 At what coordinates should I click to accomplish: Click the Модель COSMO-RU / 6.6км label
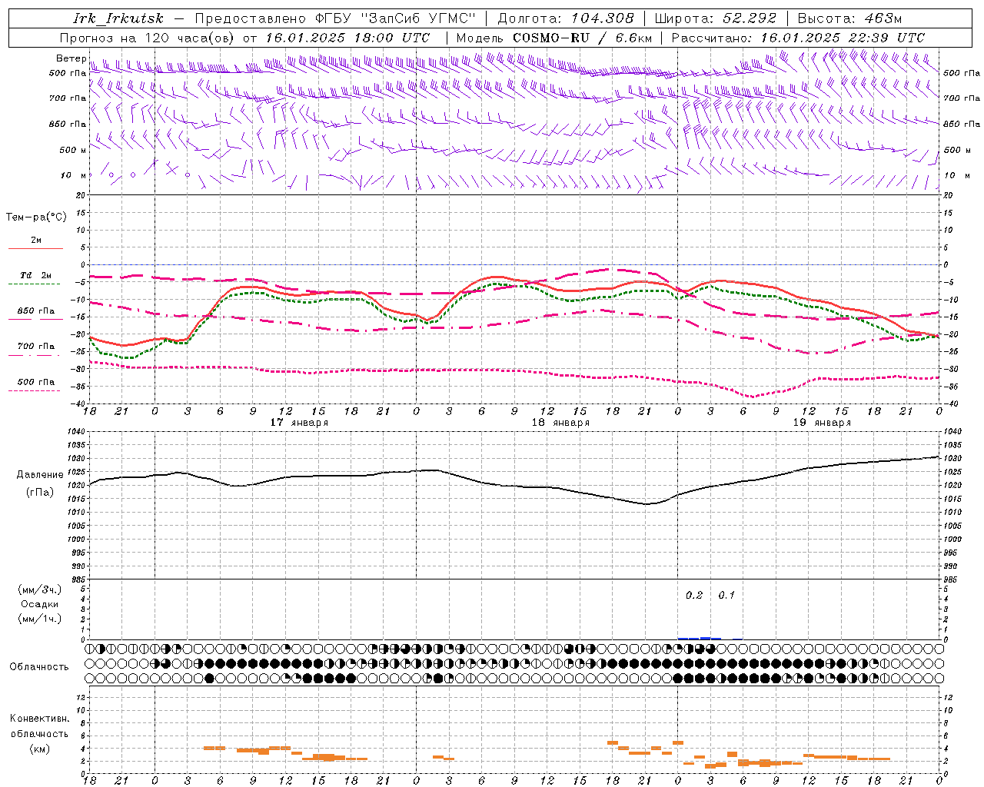(x=553, y=38)
